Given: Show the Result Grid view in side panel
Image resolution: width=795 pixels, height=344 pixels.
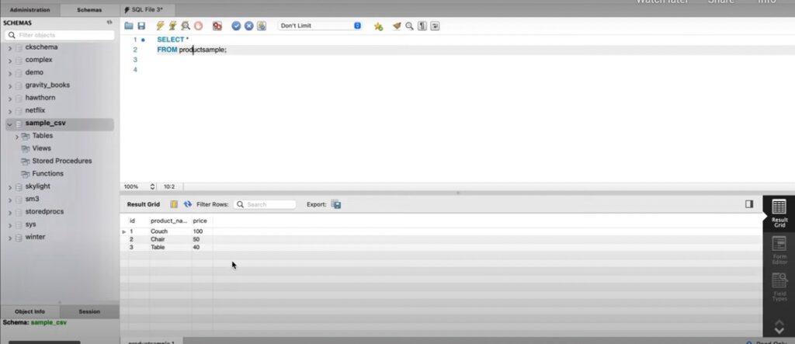Looking at the screenshot, I should tap(779, 213).
